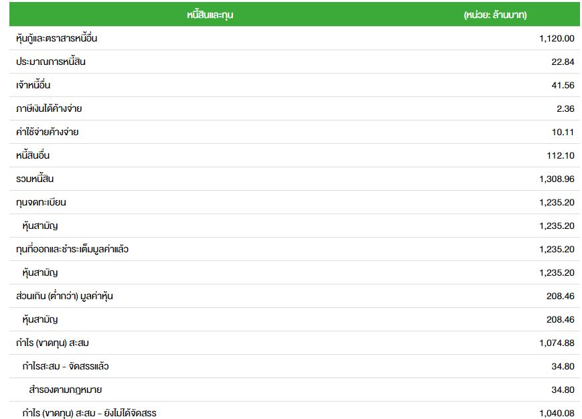The width and height of the screenshot is (582, 419).
Task: Click the 41.56 amount
Action: (x=563, y=85)
